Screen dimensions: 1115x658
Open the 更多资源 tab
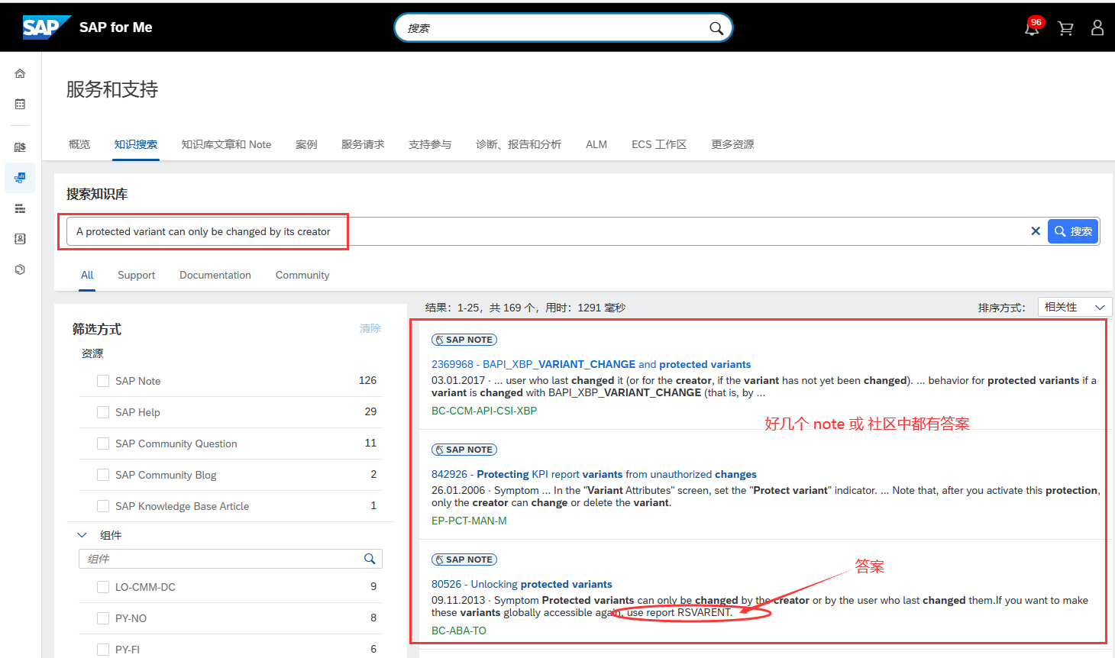click(732, 144)
